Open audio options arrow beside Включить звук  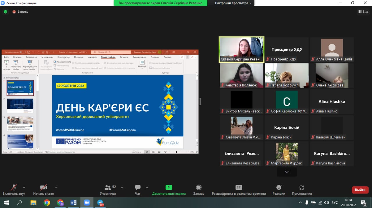pos(24,187)
